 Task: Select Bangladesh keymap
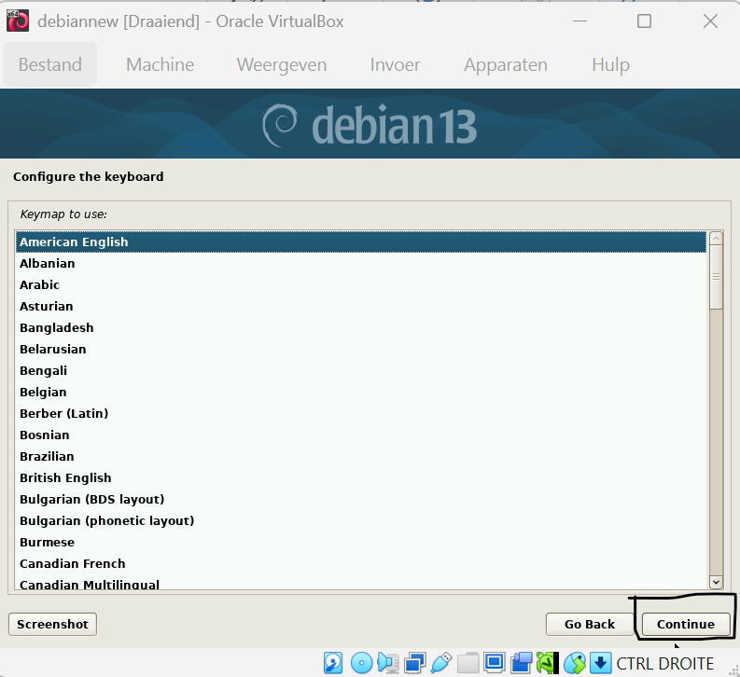click(x=361, y=327)
